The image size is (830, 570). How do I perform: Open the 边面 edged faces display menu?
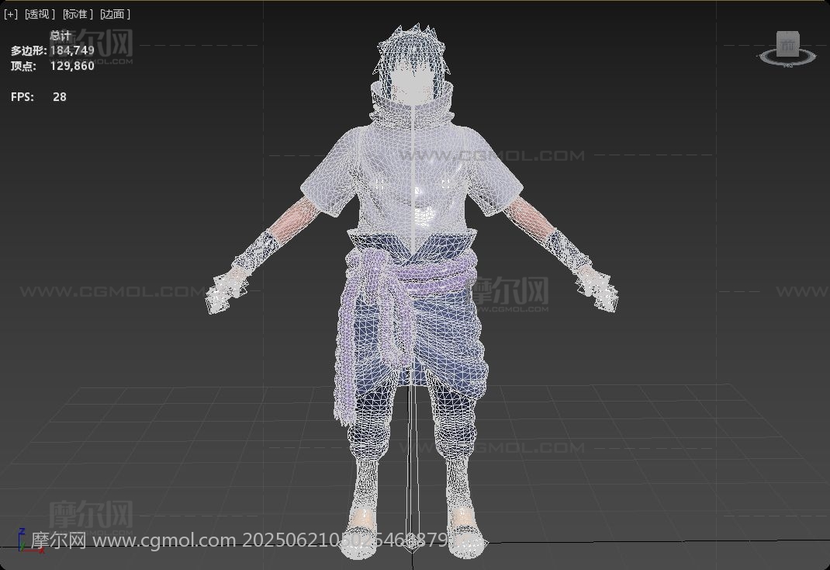(115, 14)
